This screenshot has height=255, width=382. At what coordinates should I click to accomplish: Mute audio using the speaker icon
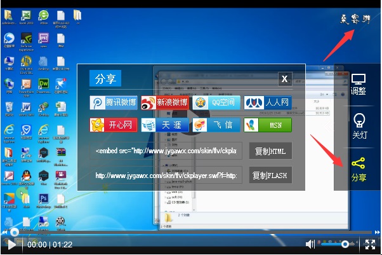click(x=310, y=244)
